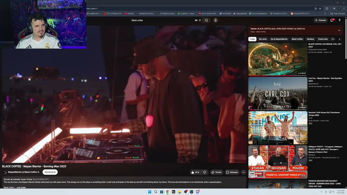Open File Explorer from the taskbar

point(179,192)
